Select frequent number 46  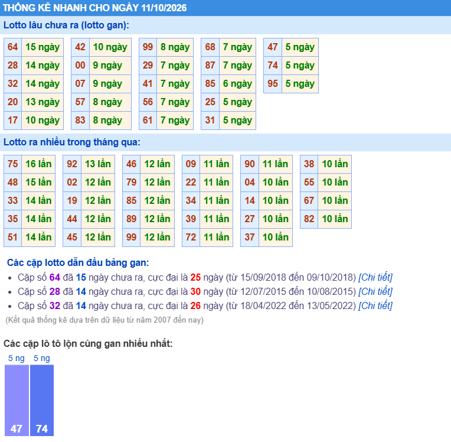click(x=132, y=164)
